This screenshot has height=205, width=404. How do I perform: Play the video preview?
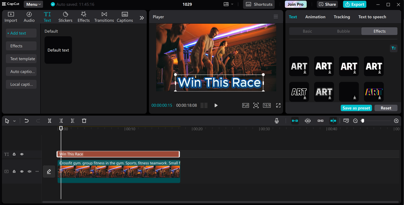216,105
